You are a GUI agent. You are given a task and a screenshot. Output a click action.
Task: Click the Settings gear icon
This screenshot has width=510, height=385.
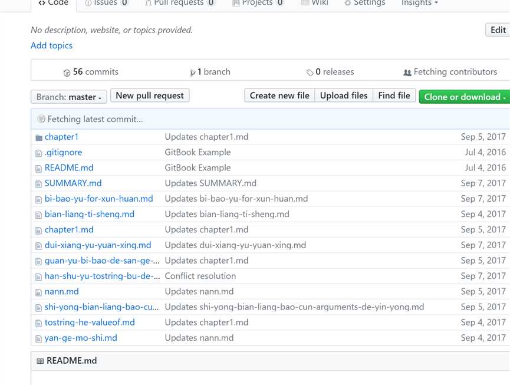[x=348, y=3]
